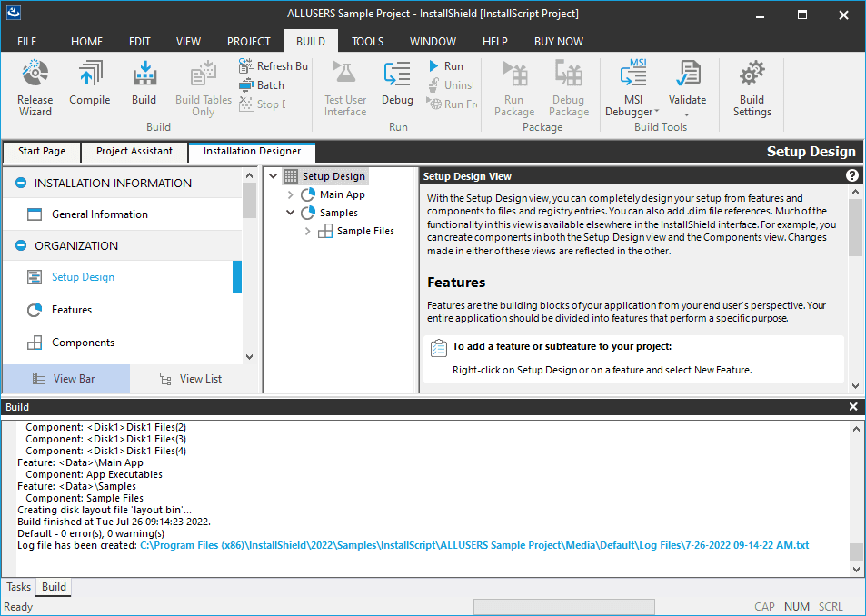Click the Build output scrollbar down arrow
This screenshot has height=616, width=866.
[856, 569]
